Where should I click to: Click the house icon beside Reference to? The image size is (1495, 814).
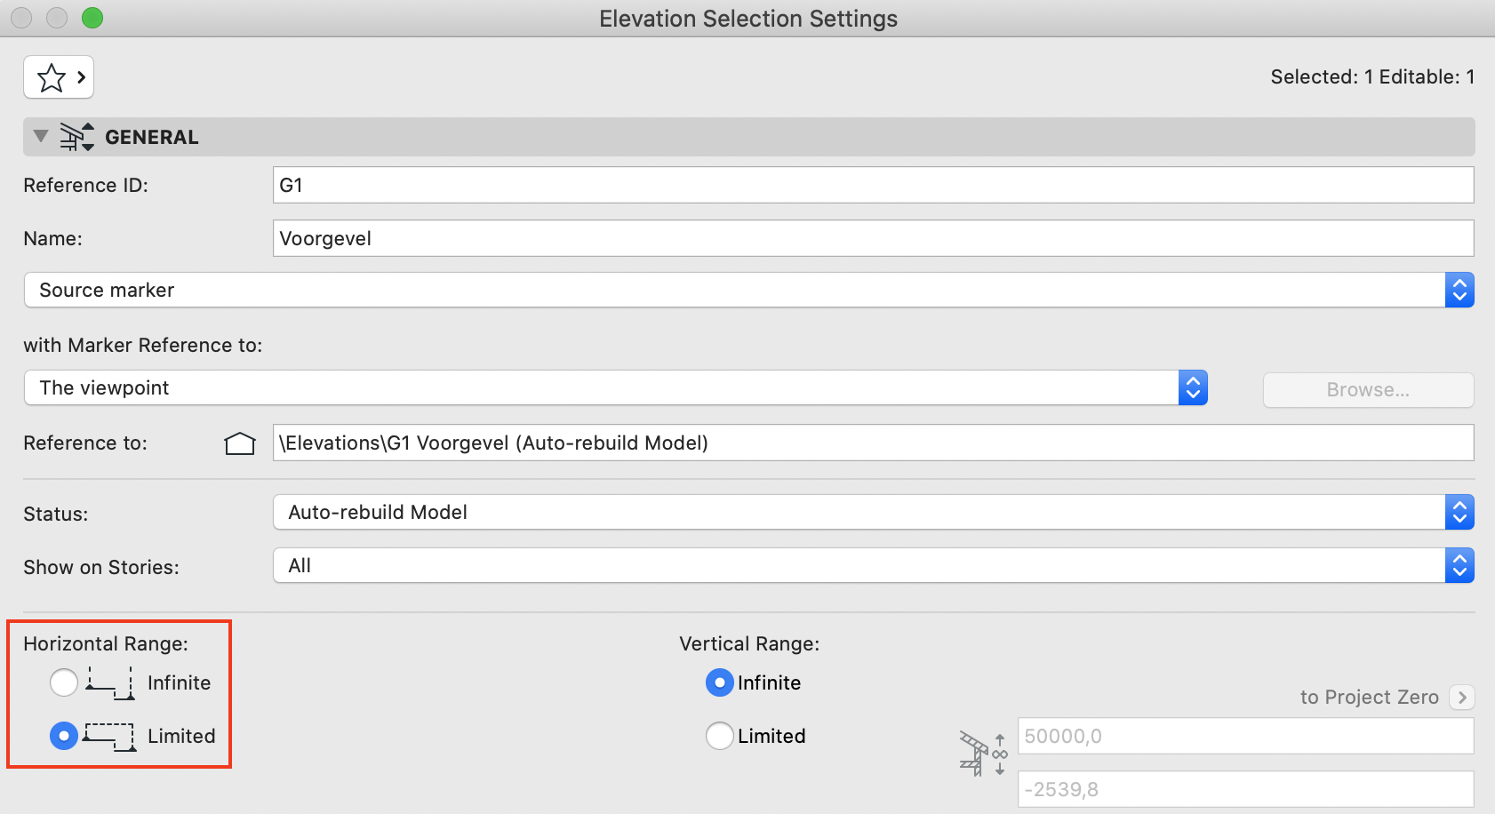[x=240, y=443]
